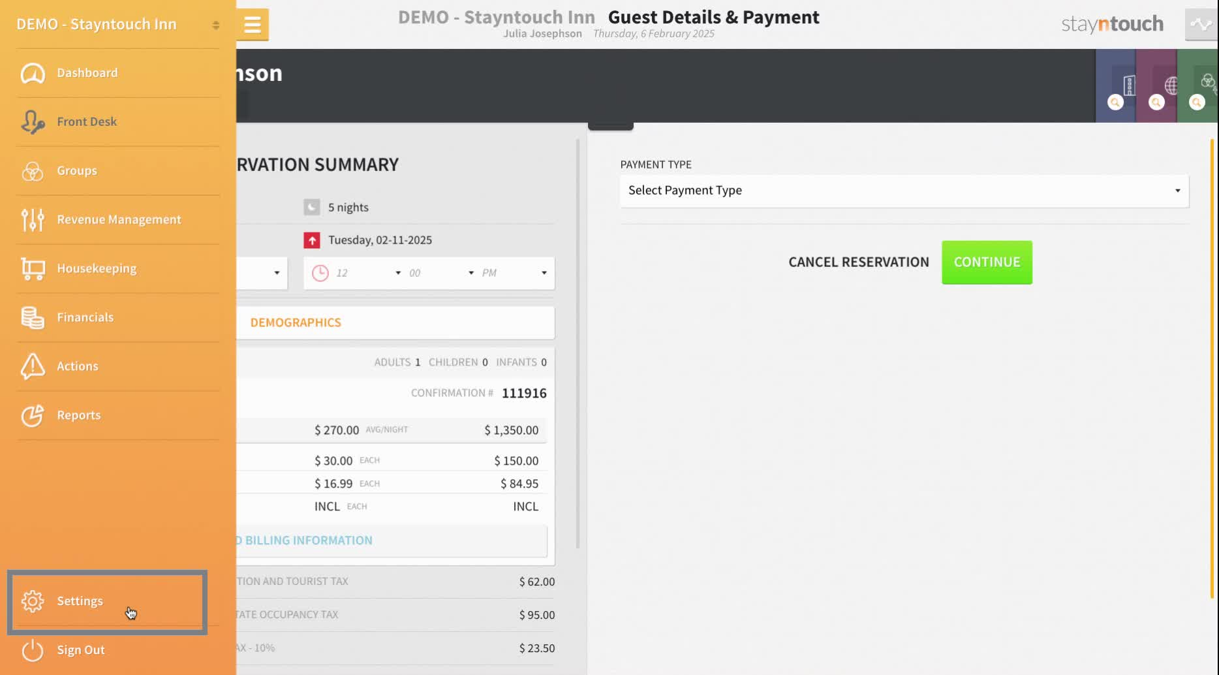This screenshot has height=675, width=1219.
Task: Click the red departure arrow icon
Action: click(x=312, y=240)
